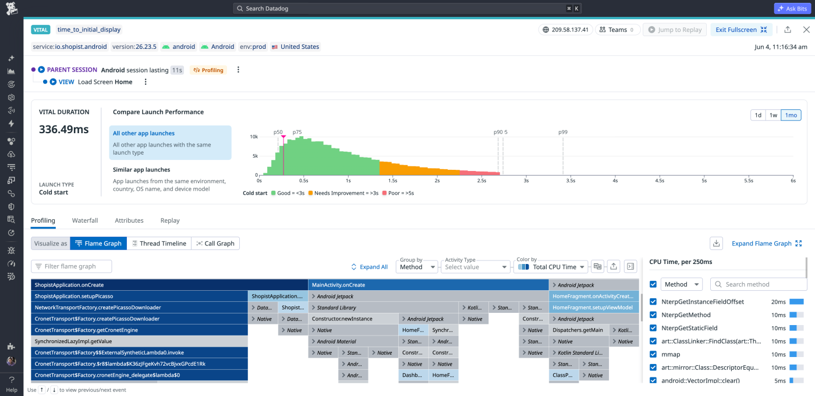Click the Search Datadog bar

(408, 9)
